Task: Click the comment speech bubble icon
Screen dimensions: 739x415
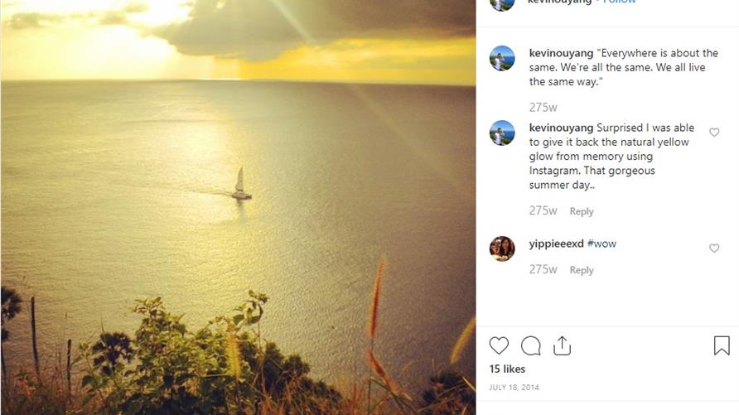Action: click(530, 345)
